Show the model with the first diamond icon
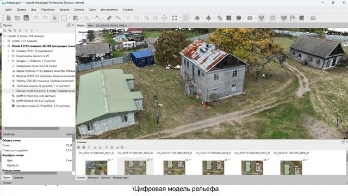Screen dimensions: 348x196 pyautogui.click(x=197, y=18)
